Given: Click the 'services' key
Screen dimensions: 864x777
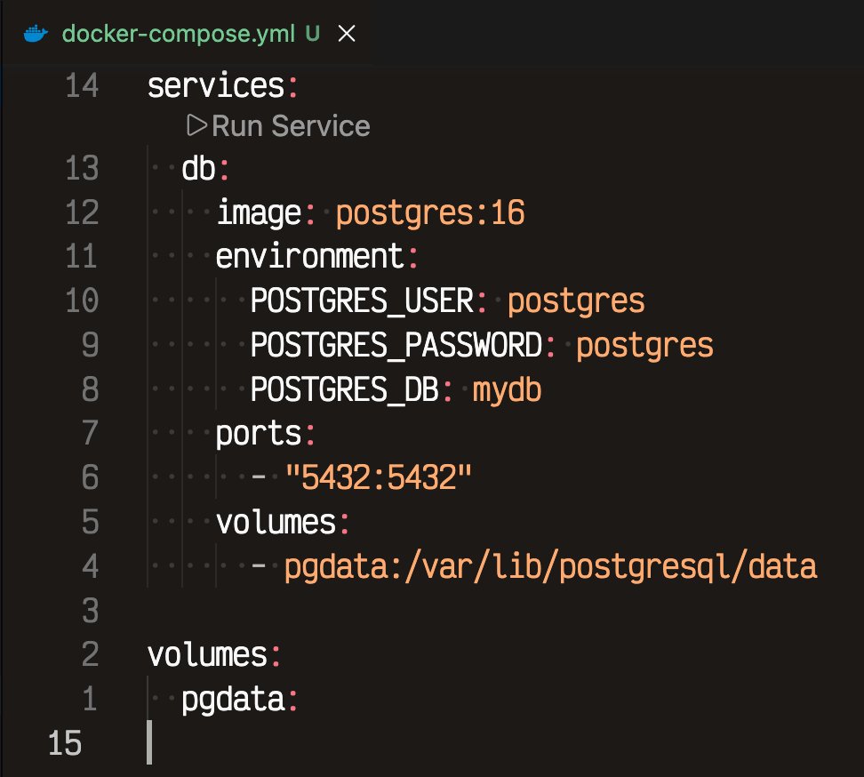Looking at the screenshot, I should [216, 86].
